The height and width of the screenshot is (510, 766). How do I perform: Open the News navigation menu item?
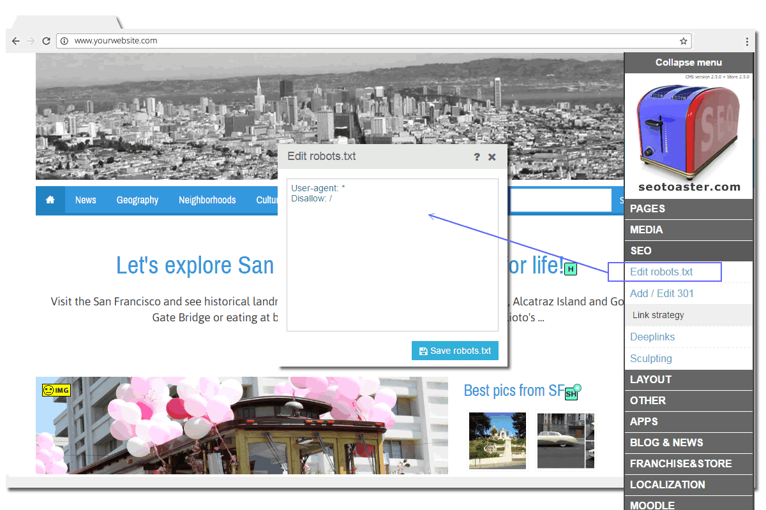(x=86, y=200)
